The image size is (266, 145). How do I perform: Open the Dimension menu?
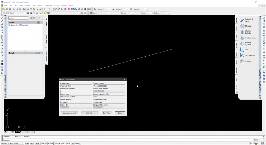(48, 6)
